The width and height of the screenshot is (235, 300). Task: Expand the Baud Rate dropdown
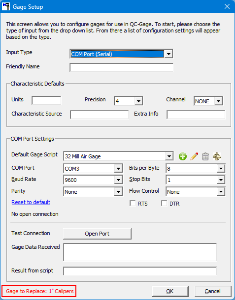coord(93,180)
